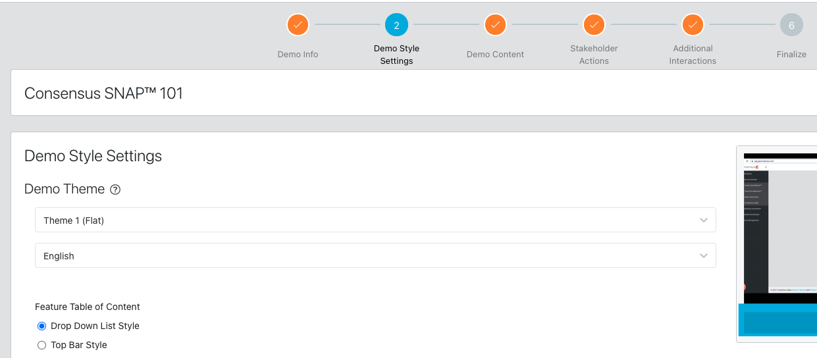Click the Demo Content step label
Viewport: 817px width, 358px height.
pyautogui.click(x=495, y=55)
